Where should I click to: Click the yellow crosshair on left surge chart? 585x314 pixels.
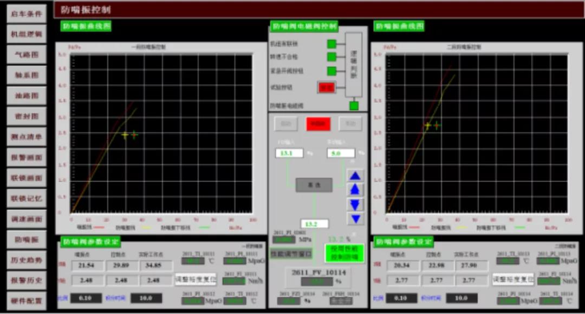[125, 135]
